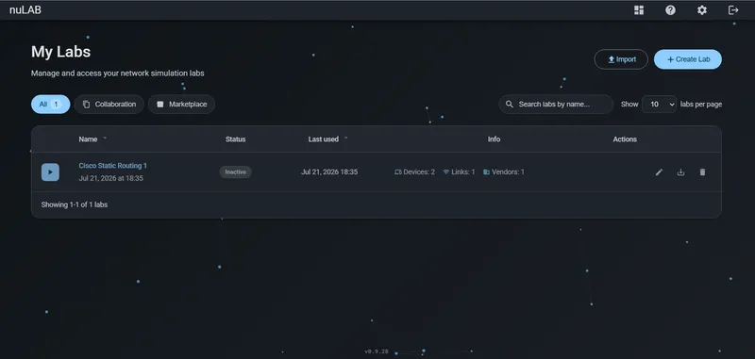Click the v0.9.28 version text
Viewport: 755px width, 359px height.
point(376,351)
